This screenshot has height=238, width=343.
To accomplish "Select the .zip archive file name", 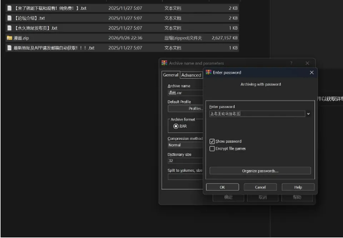I will (21, 38).
